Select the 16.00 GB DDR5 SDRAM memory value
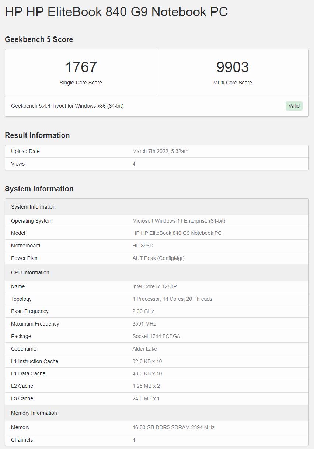The image size is (314, 449). point(173,427)
